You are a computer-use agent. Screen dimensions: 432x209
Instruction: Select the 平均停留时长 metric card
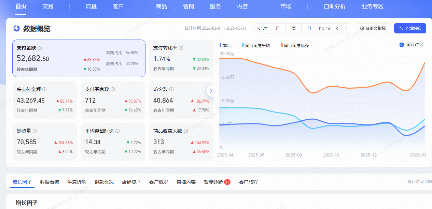point(113,141)
